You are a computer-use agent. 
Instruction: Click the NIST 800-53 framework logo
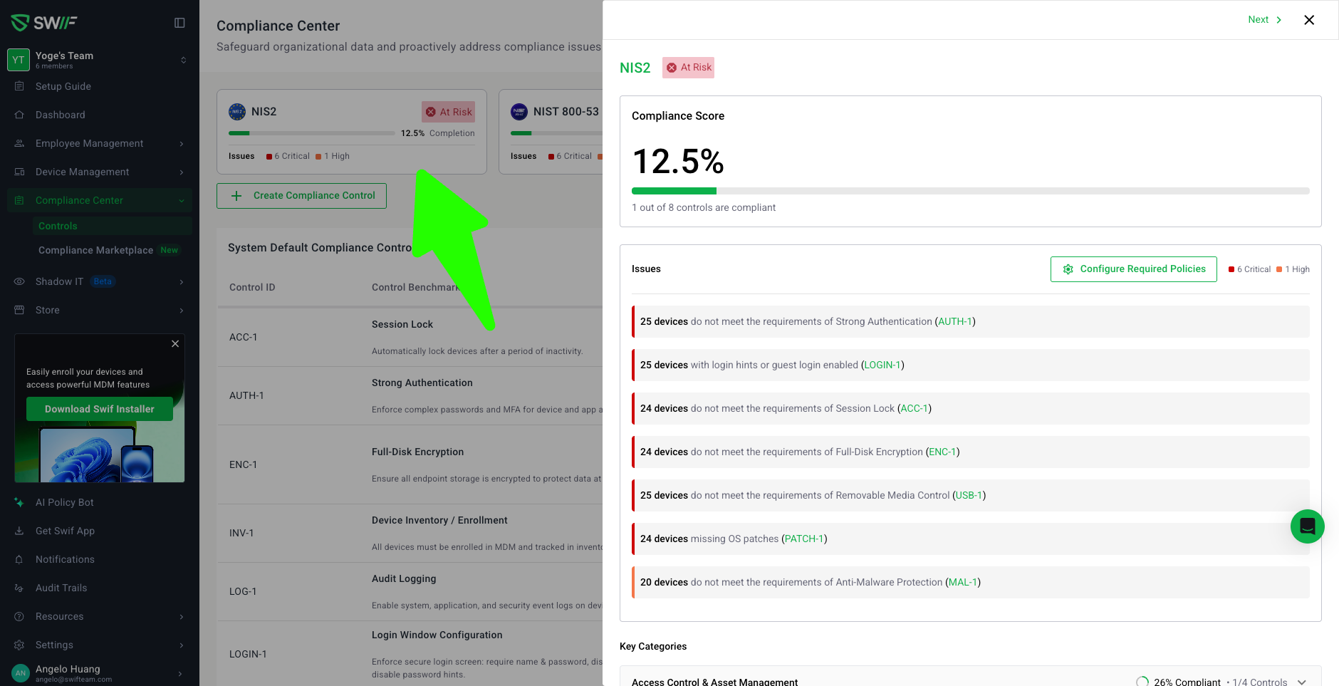(519, 112)
